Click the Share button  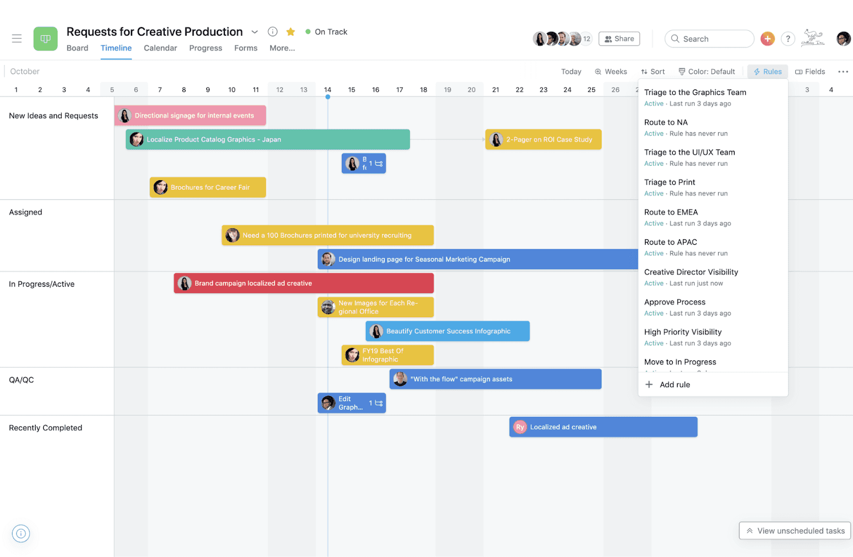point(619,38)
